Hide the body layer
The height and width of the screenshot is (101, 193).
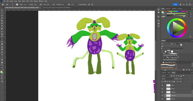click(162, 85)
